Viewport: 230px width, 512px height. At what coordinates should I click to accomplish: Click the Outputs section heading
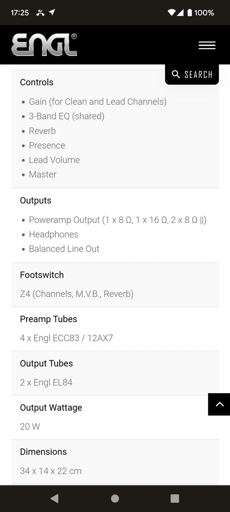click(36, 201)
